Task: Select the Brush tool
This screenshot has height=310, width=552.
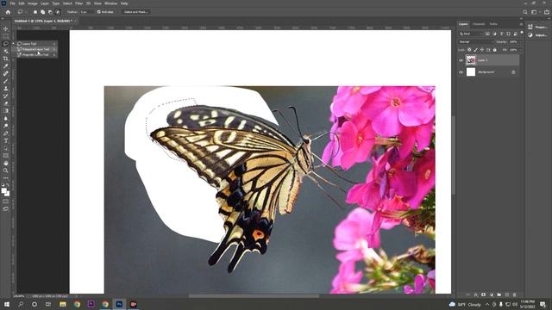Action: tap(6, 81)
